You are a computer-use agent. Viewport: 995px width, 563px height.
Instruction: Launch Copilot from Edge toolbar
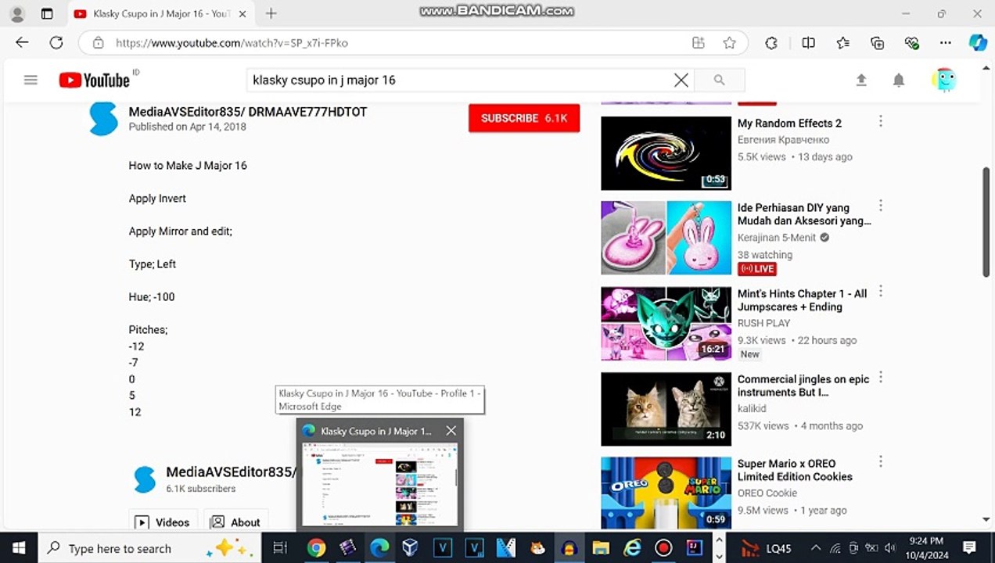[978, 43]
